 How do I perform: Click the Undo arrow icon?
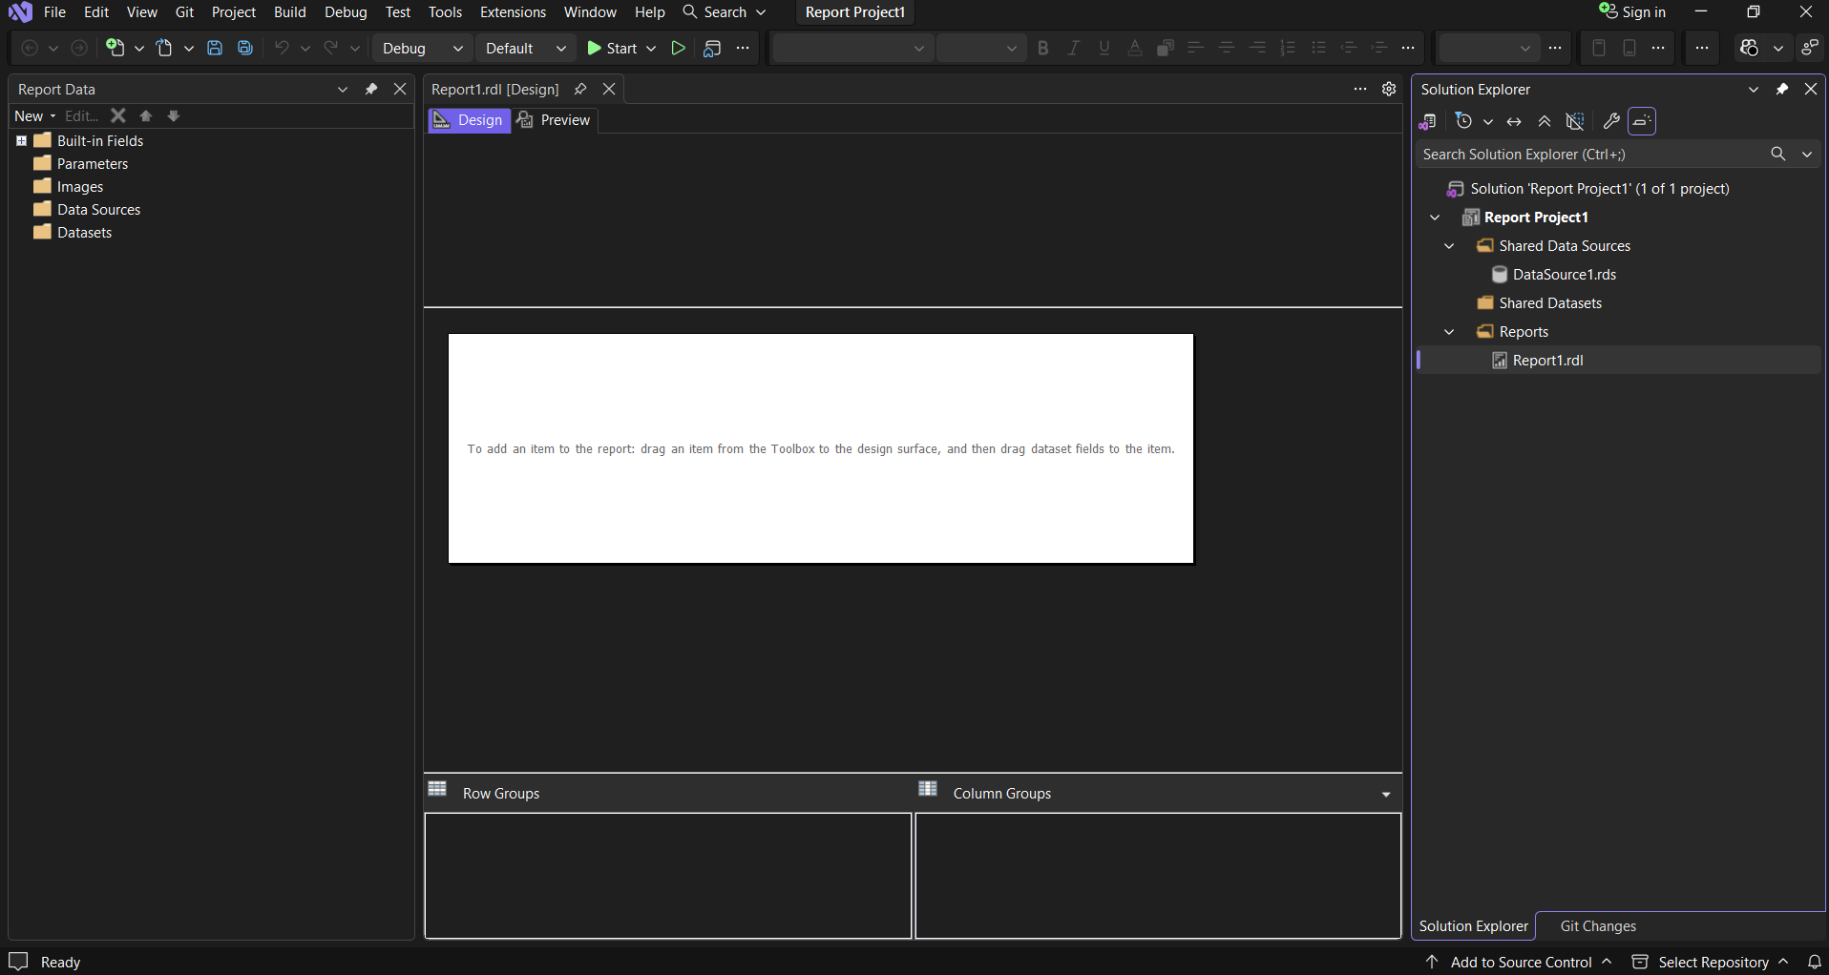click(282, 48)
